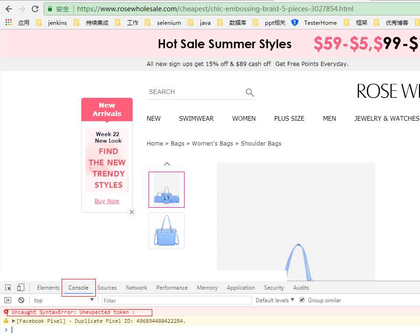420x335 pixels.
Task: Click the browser forward arrow
Action: coord(22,9)
